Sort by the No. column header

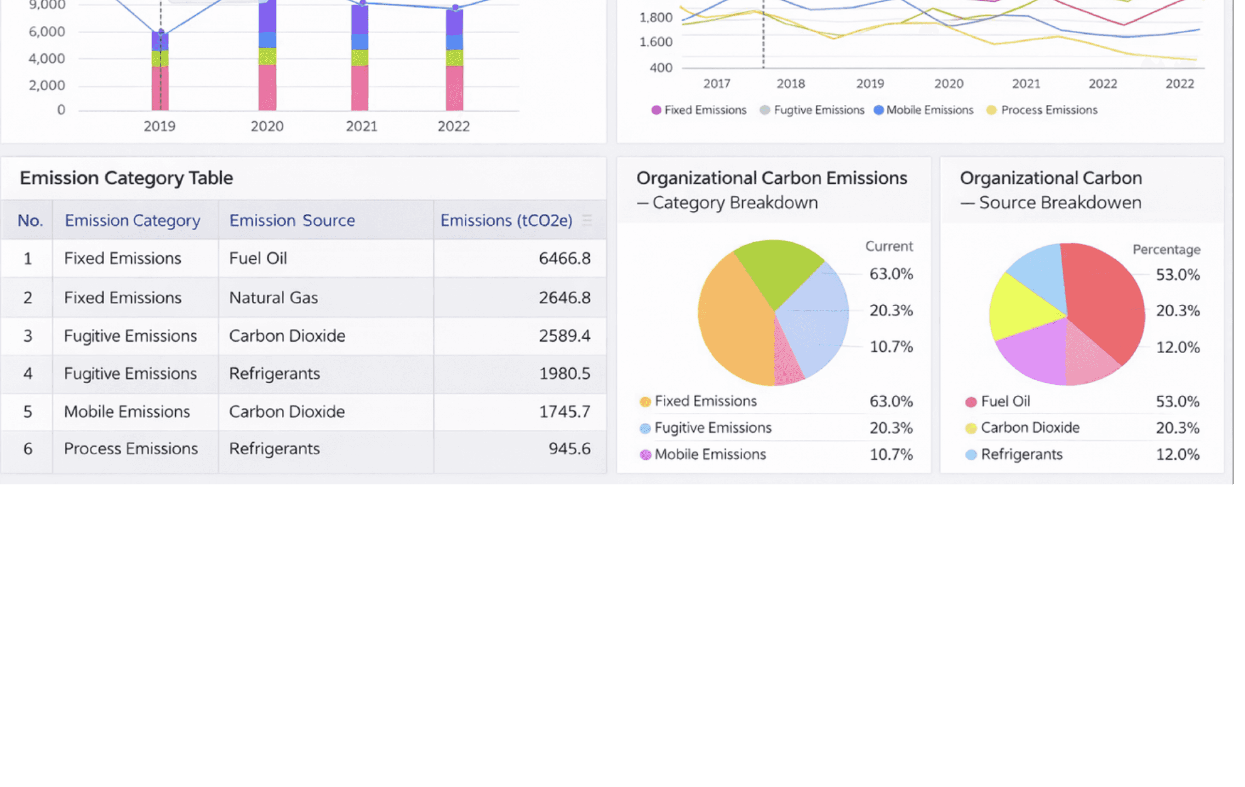29,220
